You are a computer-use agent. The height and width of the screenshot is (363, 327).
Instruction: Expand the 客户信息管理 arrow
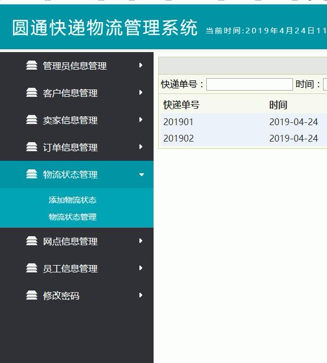tap(141, 92)
